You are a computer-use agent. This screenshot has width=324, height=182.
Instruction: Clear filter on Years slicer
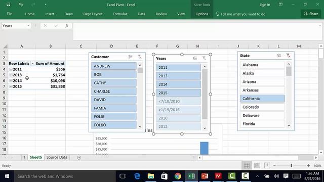pyautogui.click(x=204, y=59)
